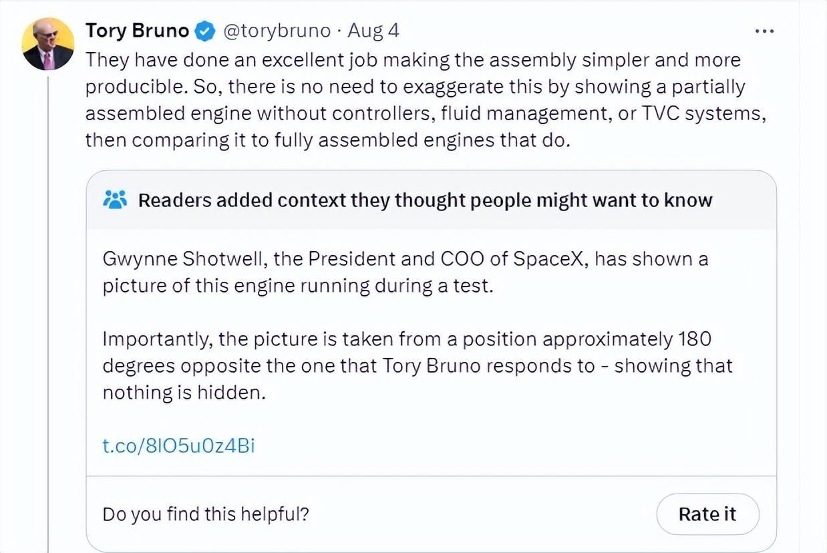Click "picture of this engine running" note line
Image resolution: width=827 pixels, height=553 pixels.
point(297,286)
